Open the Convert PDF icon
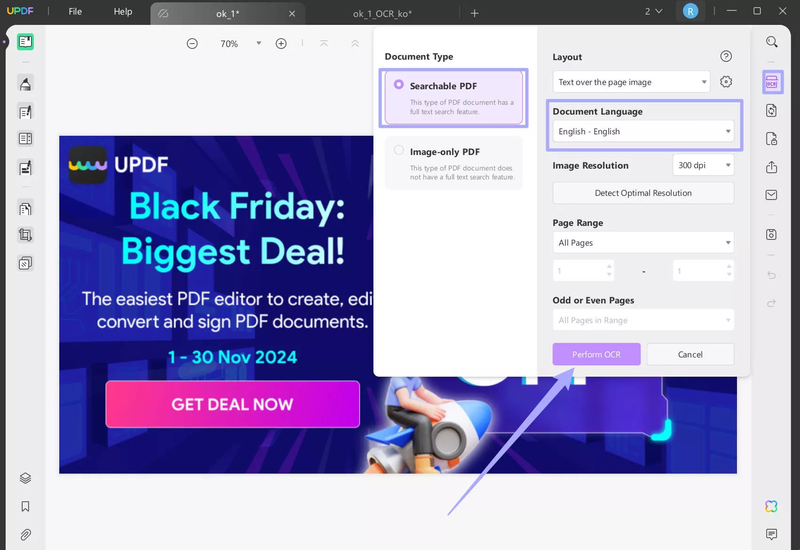This screenshot has width=800, height=550. click(771, 110)
